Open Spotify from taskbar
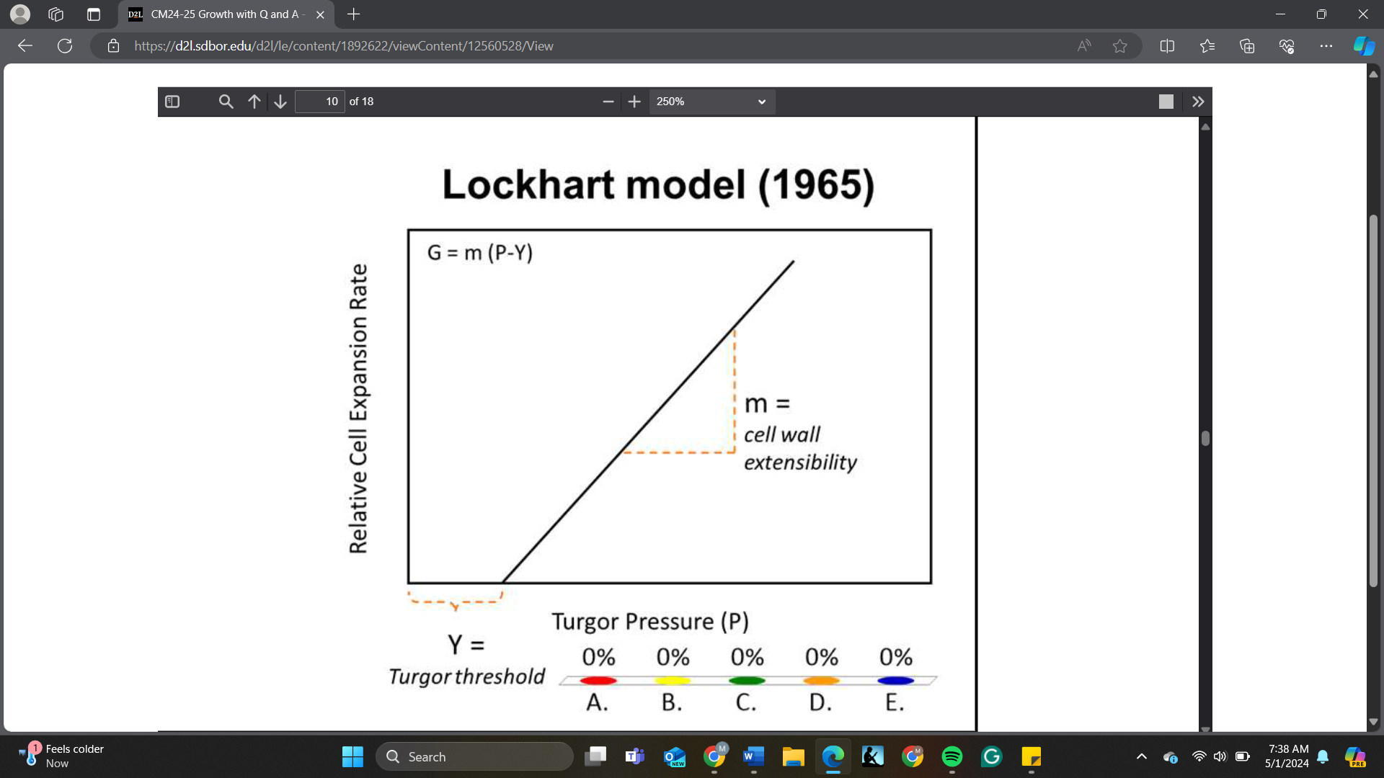The height and width of the screenshot is (778, 1384). pyautogui.click(x=952, y=756)
